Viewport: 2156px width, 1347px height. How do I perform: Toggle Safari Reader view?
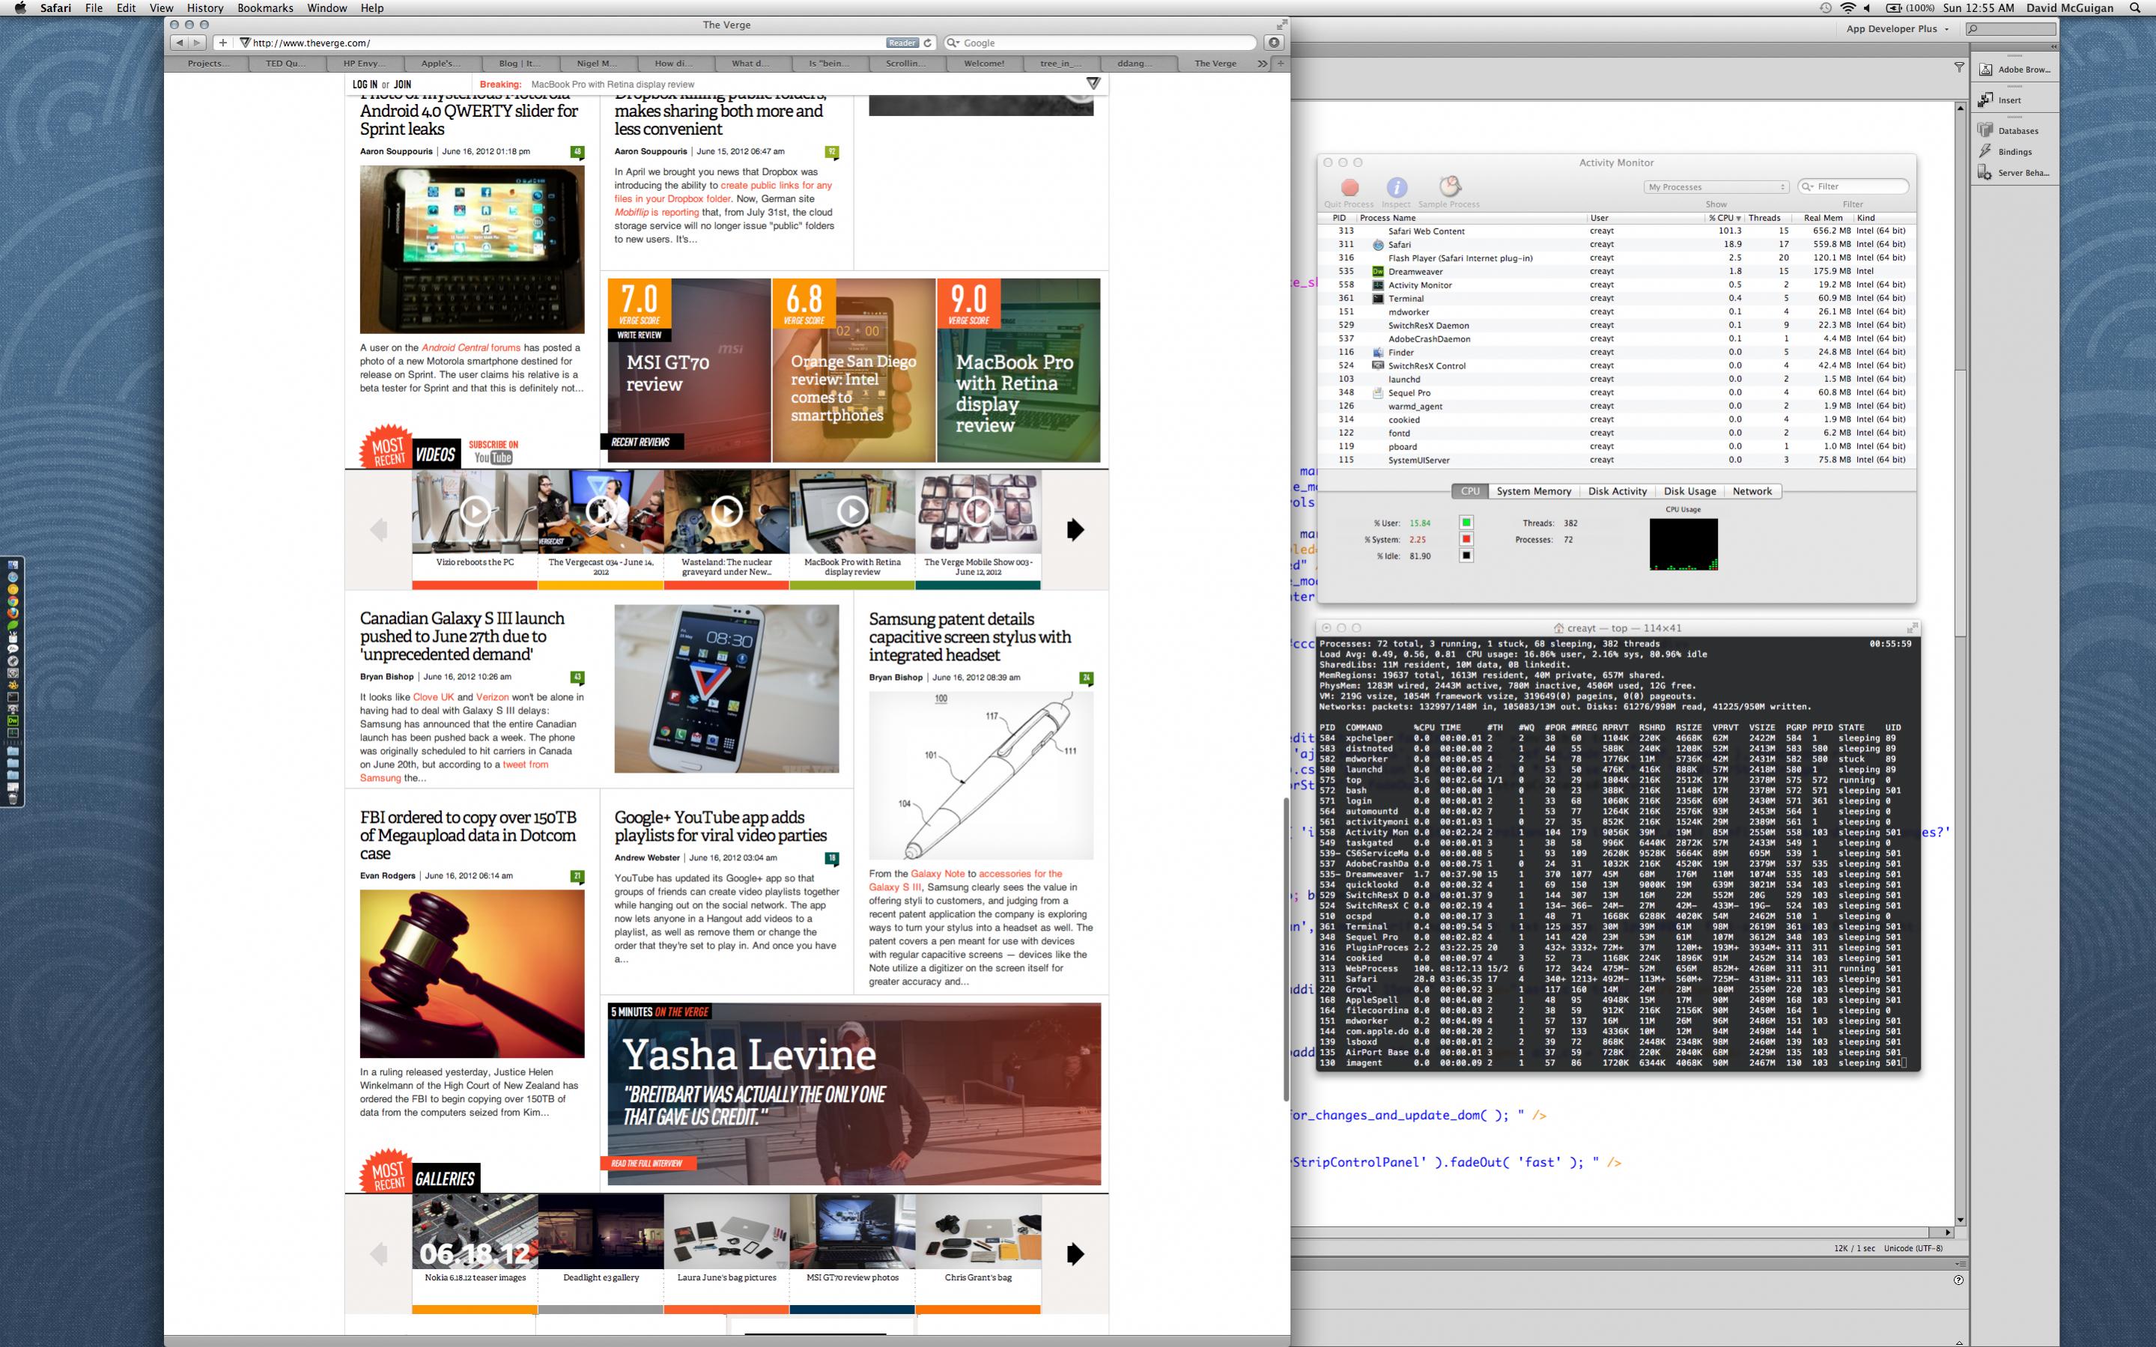pyautogui.click(x=902, y=43)
